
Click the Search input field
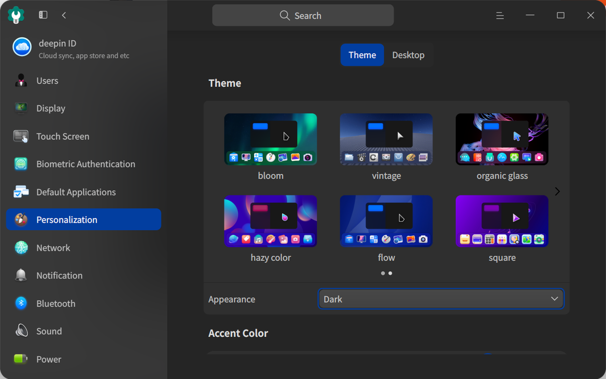[x=303, y=15]
